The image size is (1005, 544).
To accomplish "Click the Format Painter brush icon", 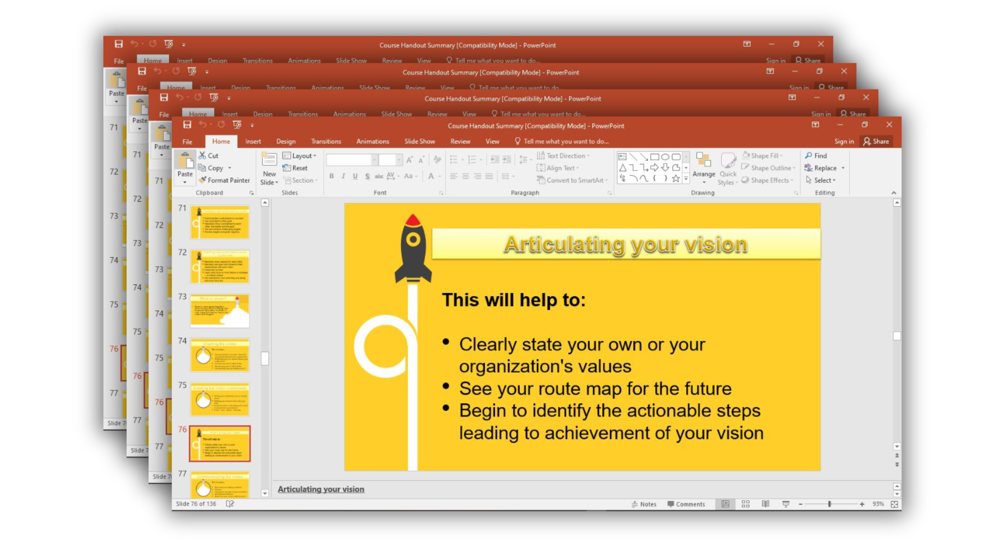I will tap(202, 180).
